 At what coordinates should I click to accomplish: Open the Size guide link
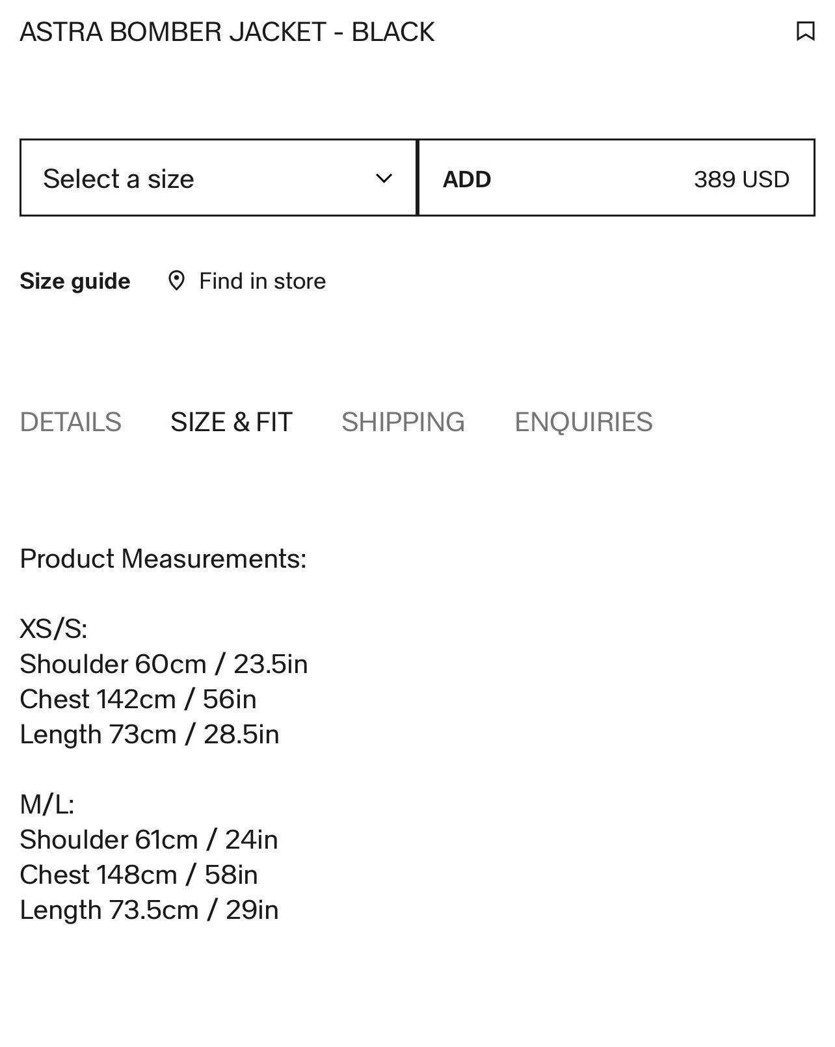75,281
